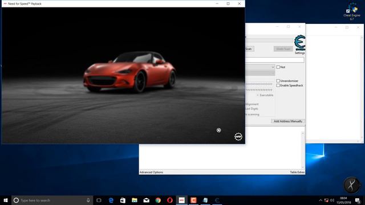Viewport: 365px width, 205px height.
Task: Click the Need for Speed title bar icon
Action: pyautogui.click(x=5, y=4)
